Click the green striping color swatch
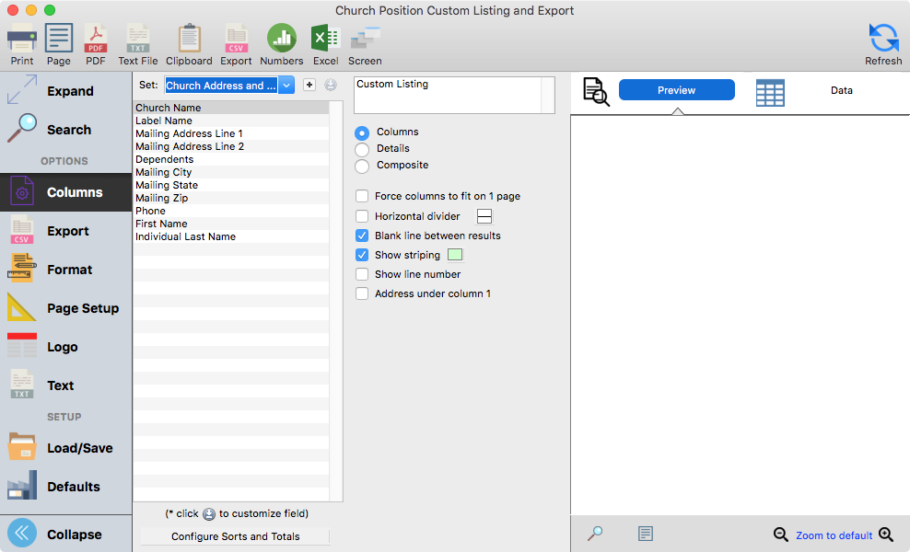Viewport: 910px width, 552px height. click(x=455, y=255)
